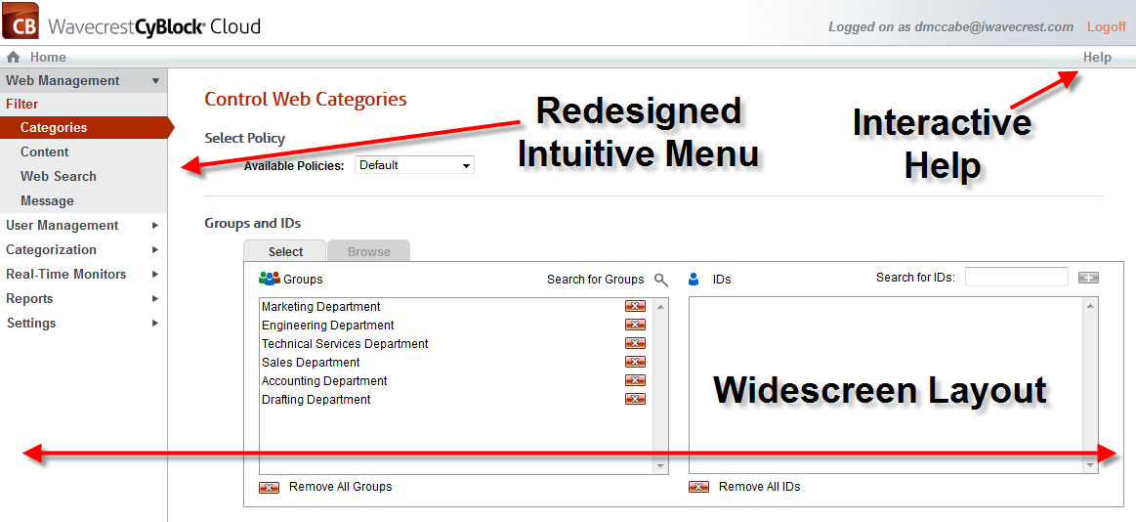Select Drafting Department in the groups list
This screenshot has height=522, width=1136.
click(x=316, y=400)
